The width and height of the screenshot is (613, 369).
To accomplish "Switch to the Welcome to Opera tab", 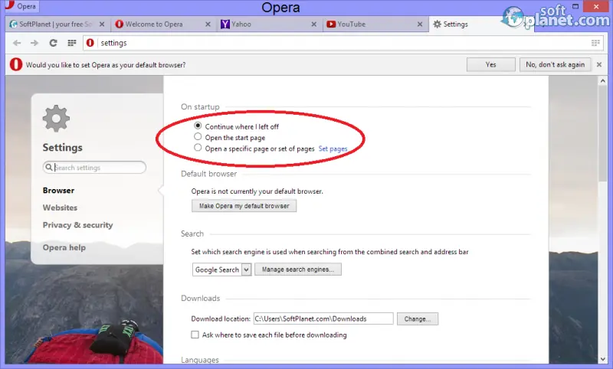I will [163, 24].
